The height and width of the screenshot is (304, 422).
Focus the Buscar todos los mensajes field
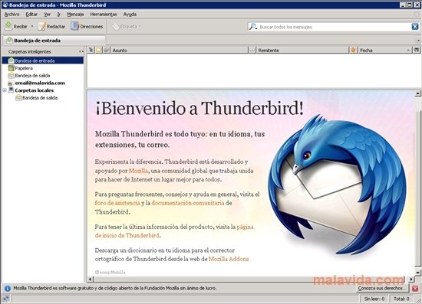[x=334, y=27]
